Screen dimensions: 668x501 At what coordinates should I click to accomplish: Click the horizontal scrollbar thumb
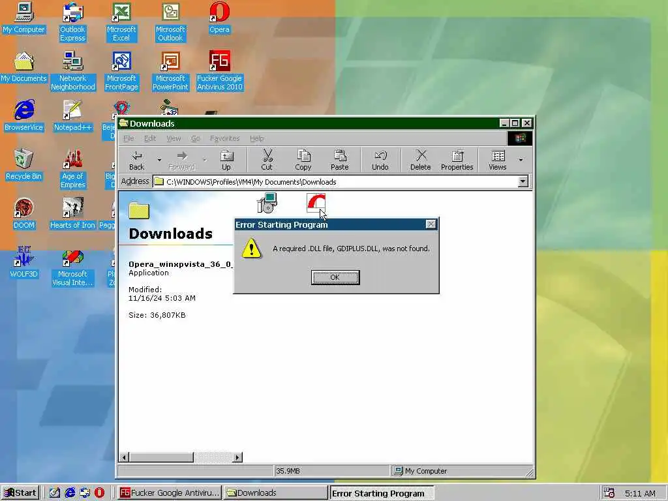coord(161,457)
